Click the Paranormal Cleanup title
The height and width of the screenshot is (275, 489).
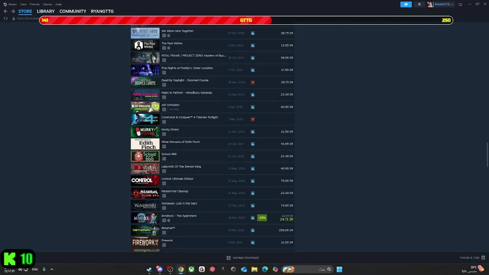point(175,191)
